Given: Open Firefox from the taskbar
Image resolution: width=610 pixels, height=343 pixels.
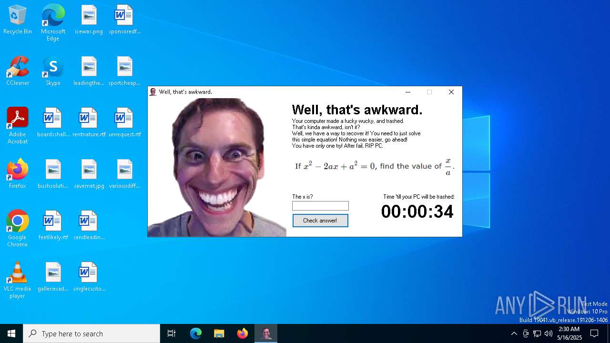Looking at the screenshot, I should pos(243,333).
